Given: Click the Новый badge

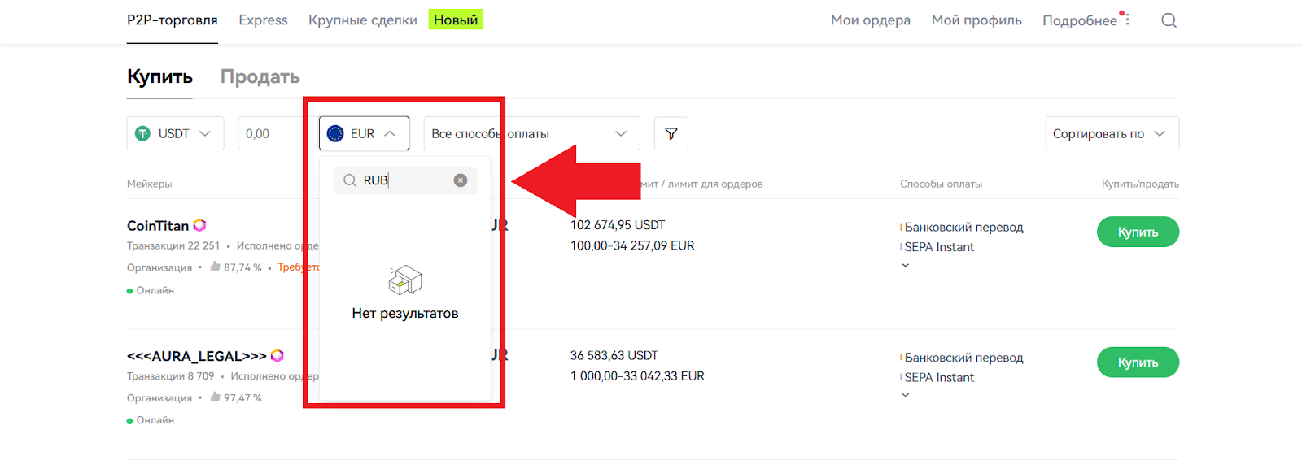Looking at the screenshot, I should tap(456, 20).
